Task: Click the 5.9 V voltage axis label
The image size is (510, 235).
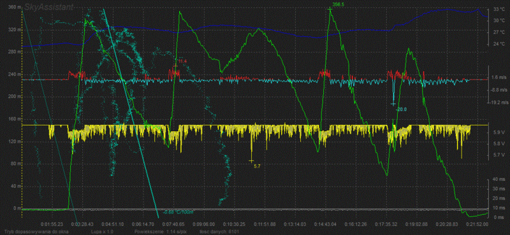Action: (497, 132)
